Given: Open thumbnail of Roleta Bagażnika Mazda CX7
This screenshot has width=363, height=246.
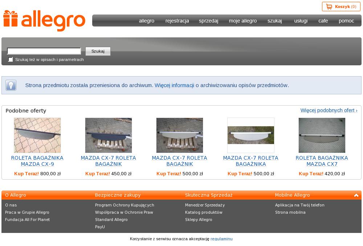Looking at the screenshot, I should coord(322,135).
